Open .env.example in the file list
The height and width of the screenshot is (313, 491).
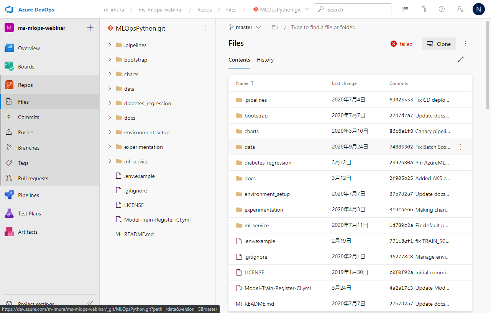259,241
